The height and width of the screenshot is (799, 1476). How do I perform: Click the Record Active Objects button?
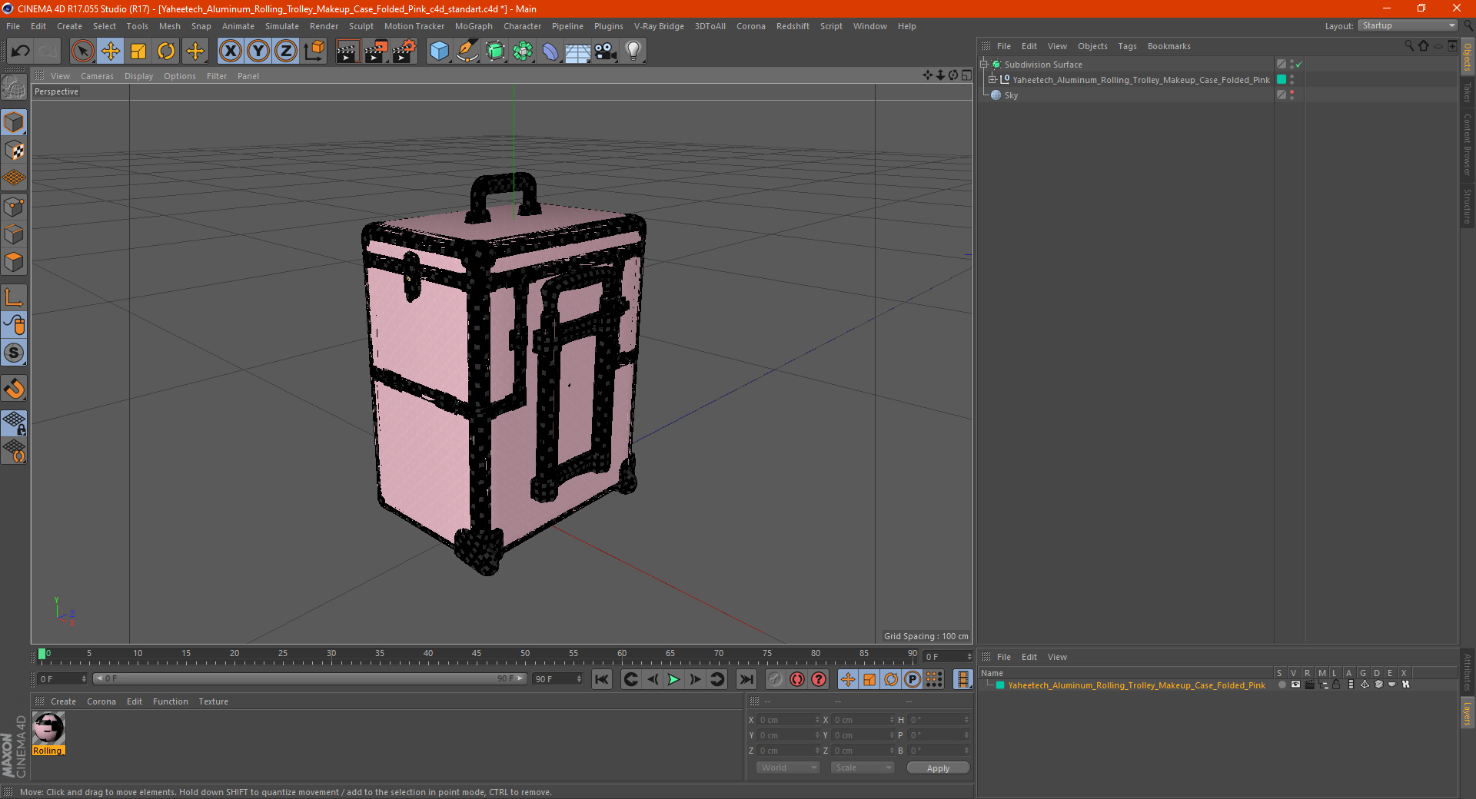[x=776, y=679]
